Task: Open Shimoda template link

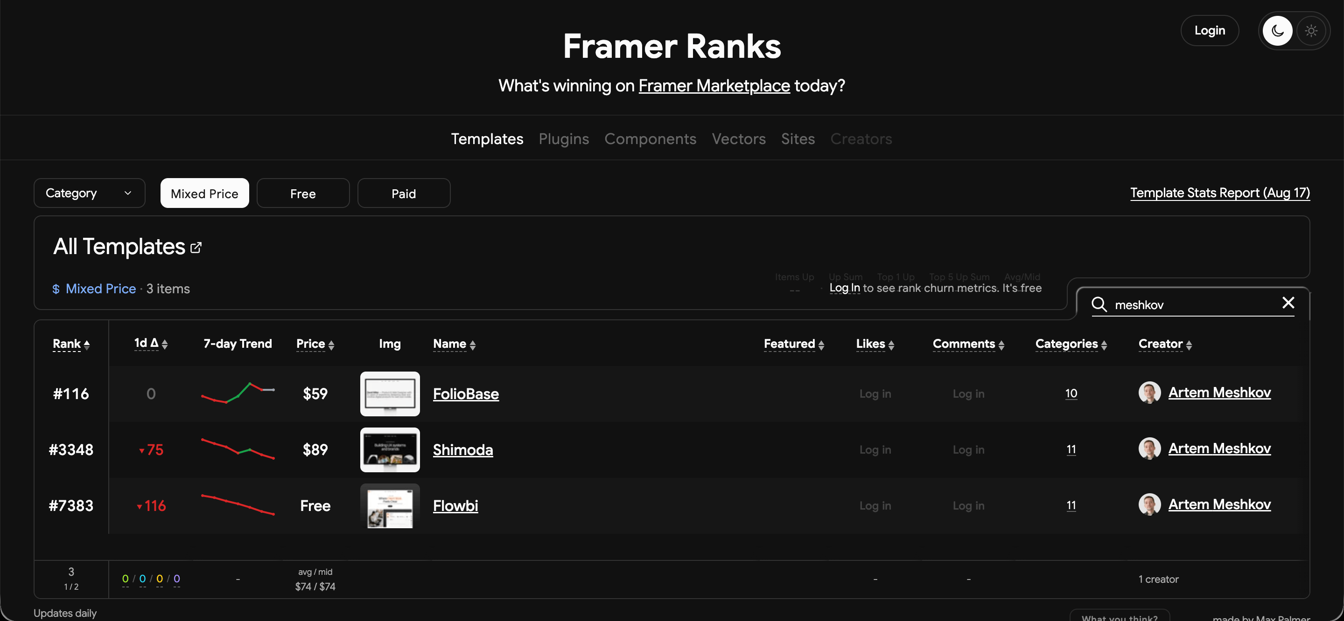Action: [x=462, y=449]
